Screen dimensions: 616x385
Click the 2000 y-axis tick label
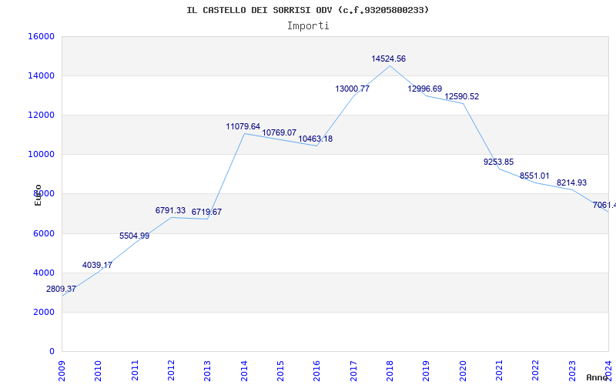[x=43, y=312]
